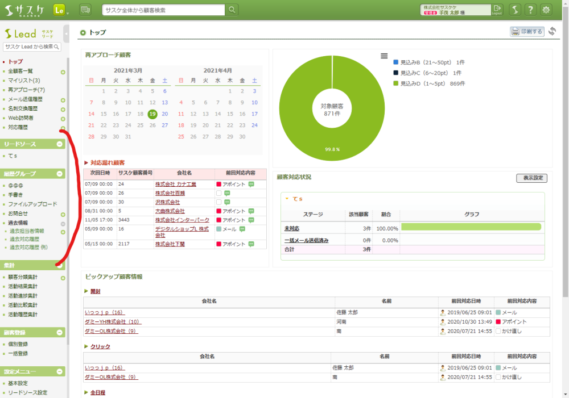The image size is (569, 398).
Task: Open 再アプローチ(7) in sidebar
Action: (x=26, y=90)
